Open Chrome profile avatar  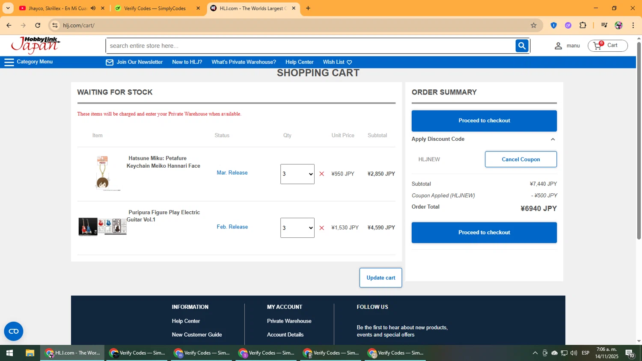point(618,25)
